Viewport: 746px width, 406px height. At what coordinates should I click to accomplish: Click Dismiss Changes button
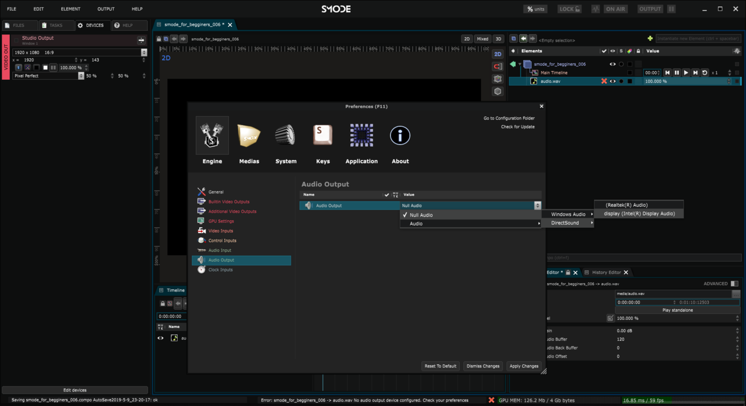(483, 366)
